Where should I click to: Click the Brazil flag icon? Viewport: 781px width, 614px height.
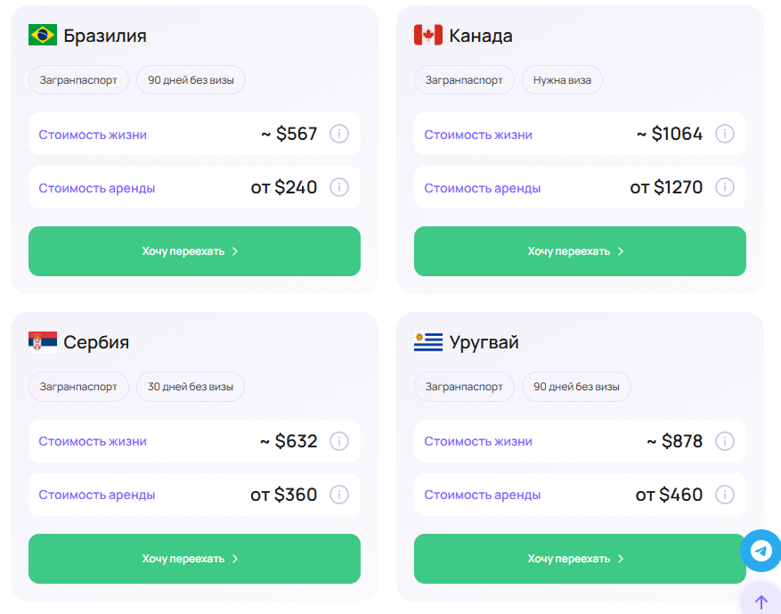(43, 35)
